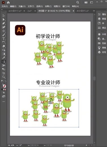Screen dimensions: 107x147
Task: Open the artboard number dropdown
Action: [x=45, y=145]
